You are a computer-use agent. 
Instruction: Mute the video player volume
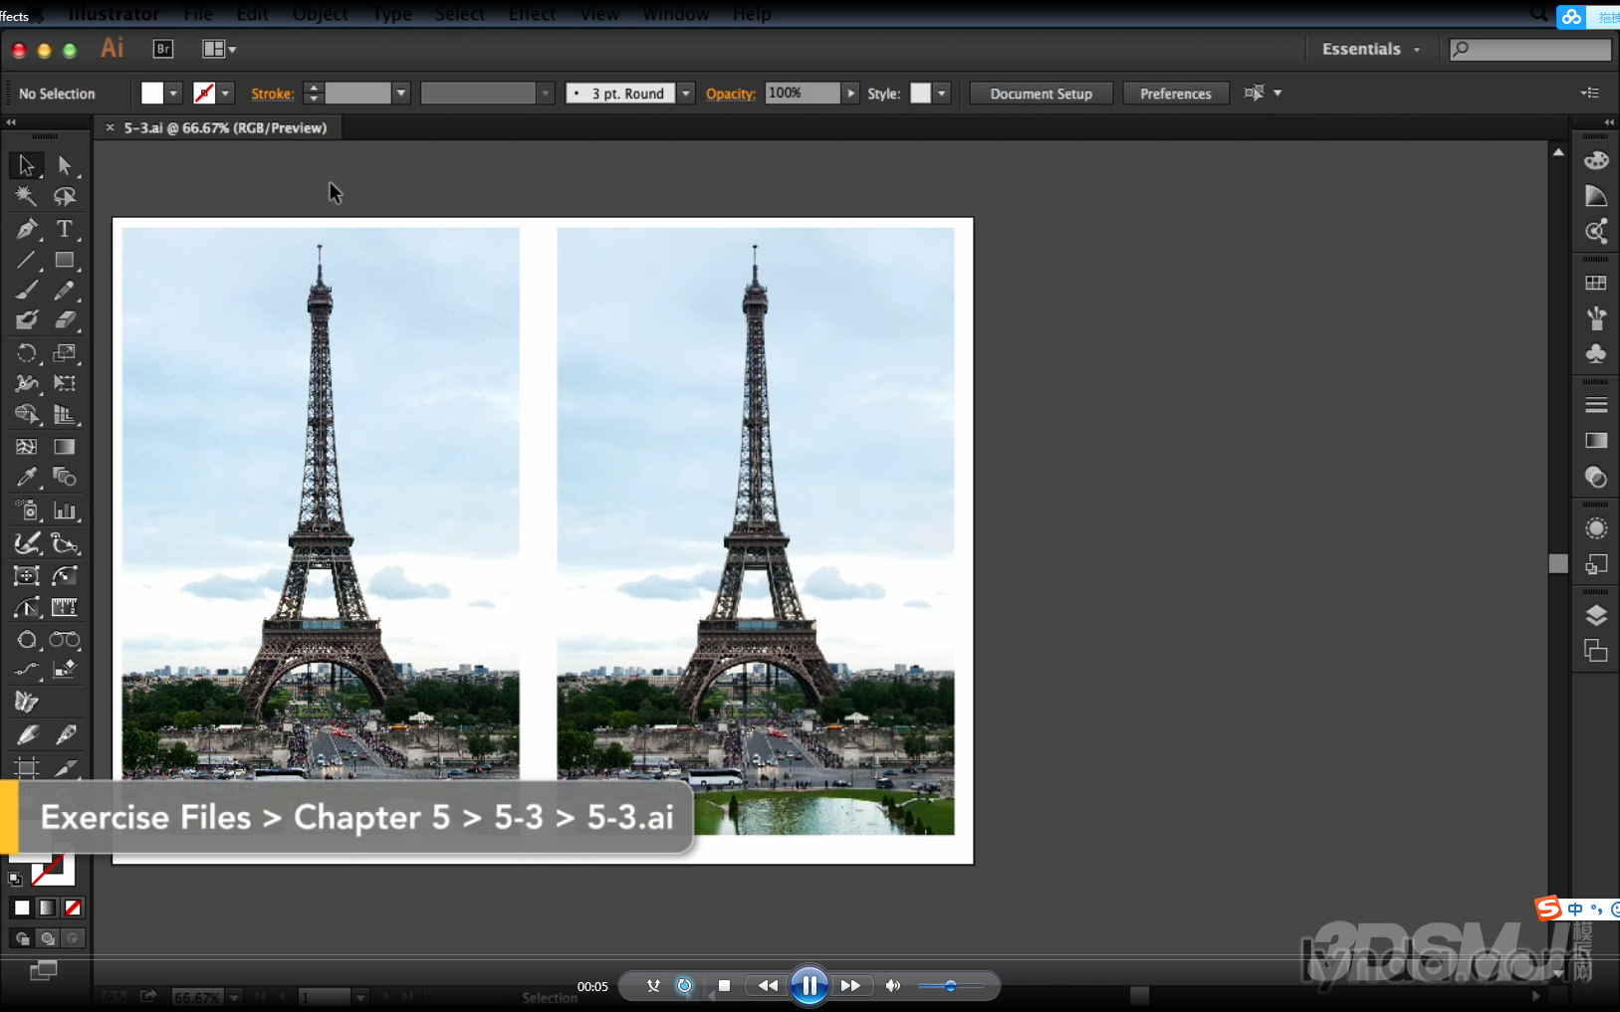click(892, 986)
